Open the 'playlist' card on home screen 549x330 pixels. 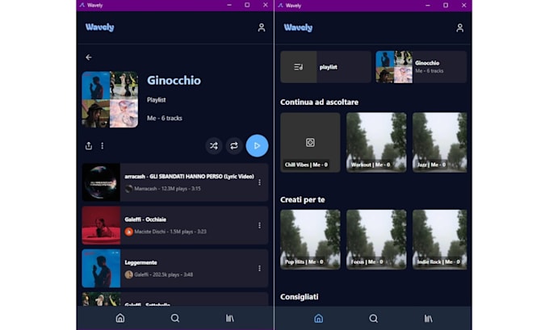[325, 67]
